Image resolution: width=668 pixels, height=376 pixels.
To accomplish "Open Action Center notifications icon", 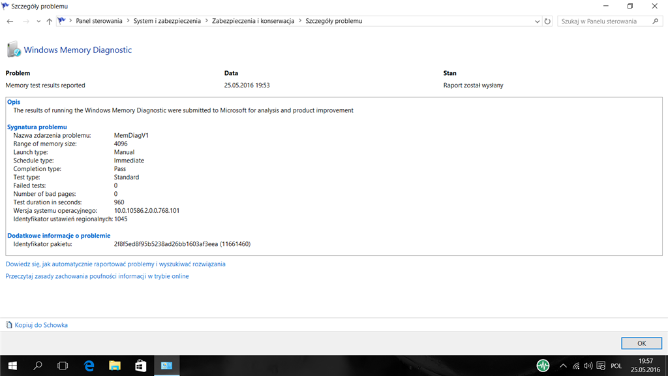I will (x=601, y=366).
